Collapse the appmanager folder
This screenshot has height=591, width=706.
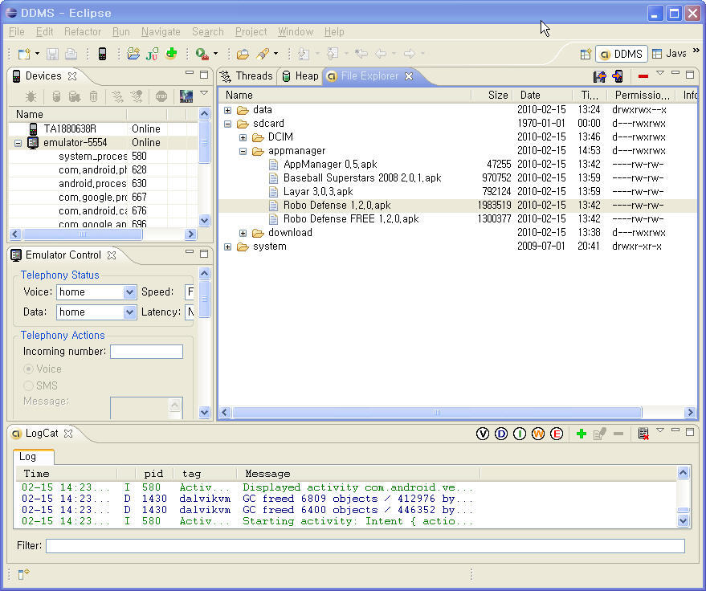(243, 151)
